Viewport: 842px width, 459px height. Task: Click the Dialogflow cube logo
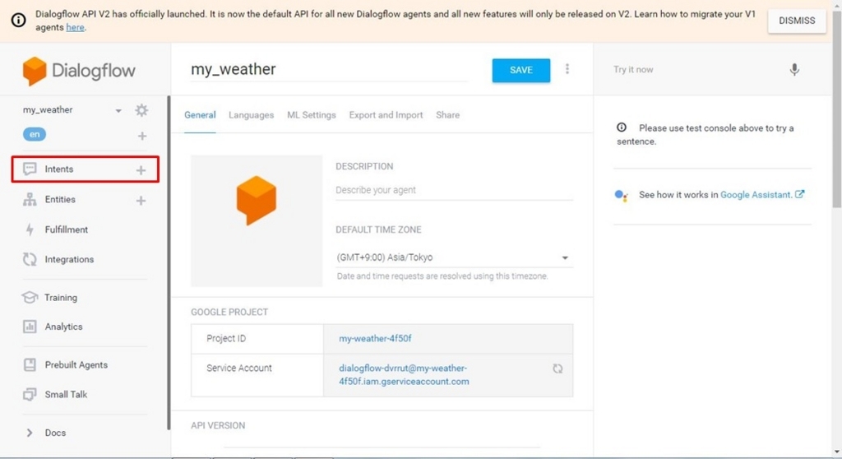click(34, 71)
